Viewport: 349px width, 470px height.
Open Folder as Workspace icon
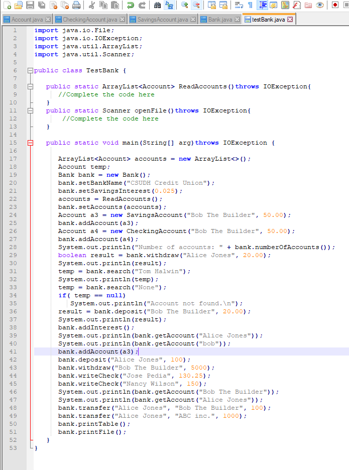[x=308, y=5]
